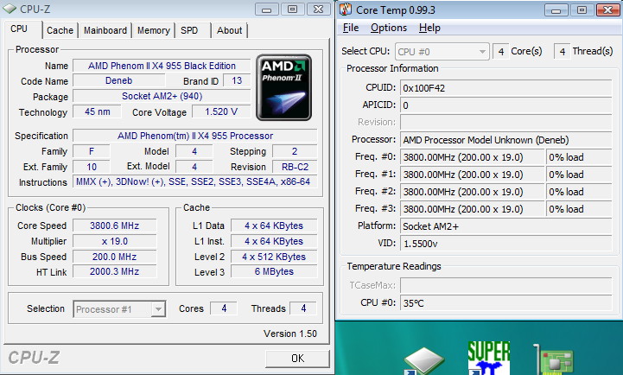
Task: Click the OK button in CPU-Z
Action: point(297,359)
